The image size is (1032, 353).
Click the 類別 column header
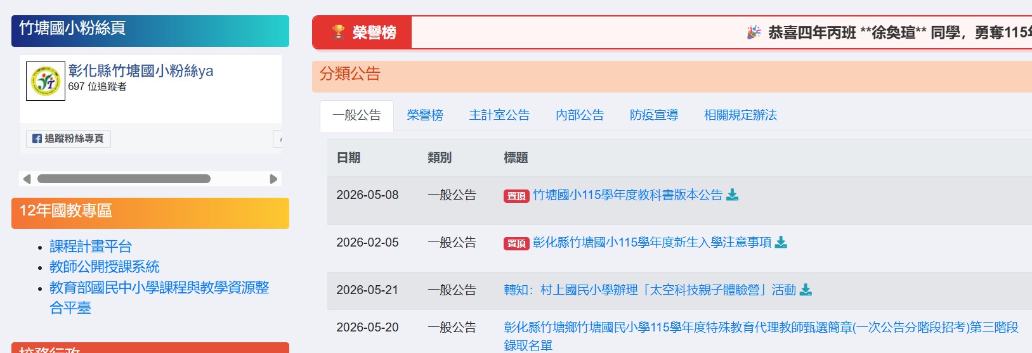tap(440, 158)
